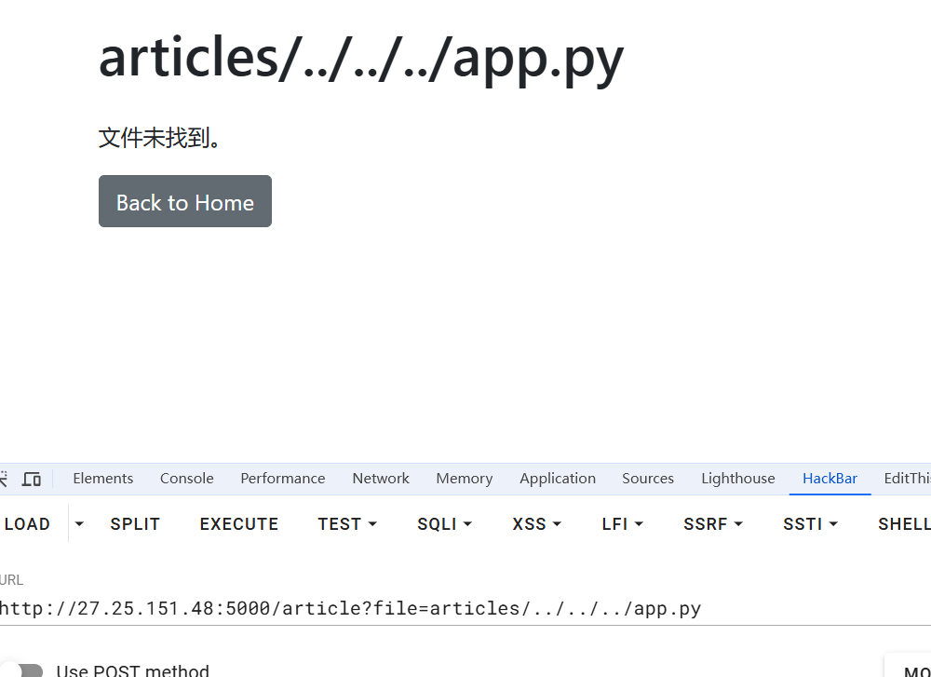
Task: Go to the Application tab
Action: 557,479
